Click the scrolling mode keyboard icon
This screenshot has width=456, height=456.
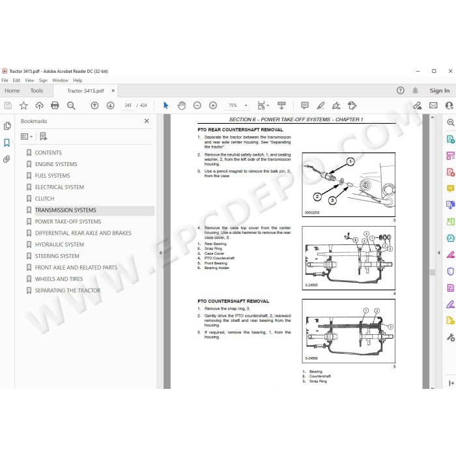[x=281, y=106]
